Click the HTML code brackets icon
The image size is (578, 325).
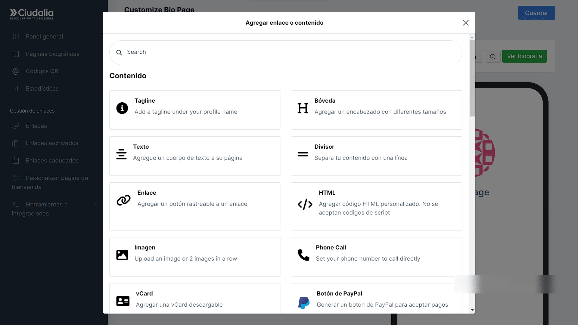[x=305, y=204]
